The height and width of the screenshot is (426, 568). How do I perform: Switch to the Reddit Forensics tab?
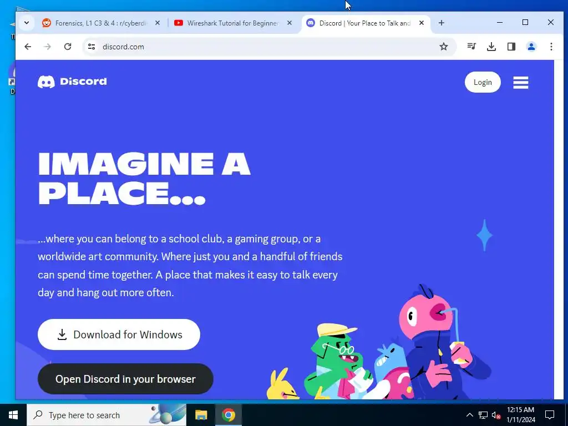[x=101, y=23]
